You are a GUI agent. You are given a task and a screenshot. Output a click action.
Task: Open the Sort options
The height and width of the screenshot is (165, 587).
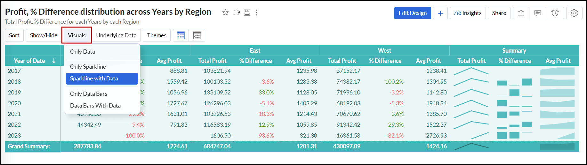[x=14, y=35]
